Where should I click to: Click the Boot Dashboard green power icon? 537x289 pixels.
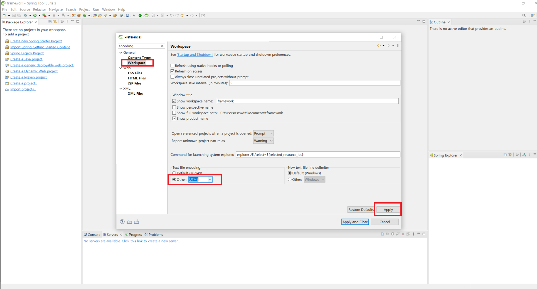click(x=140, y=15)
